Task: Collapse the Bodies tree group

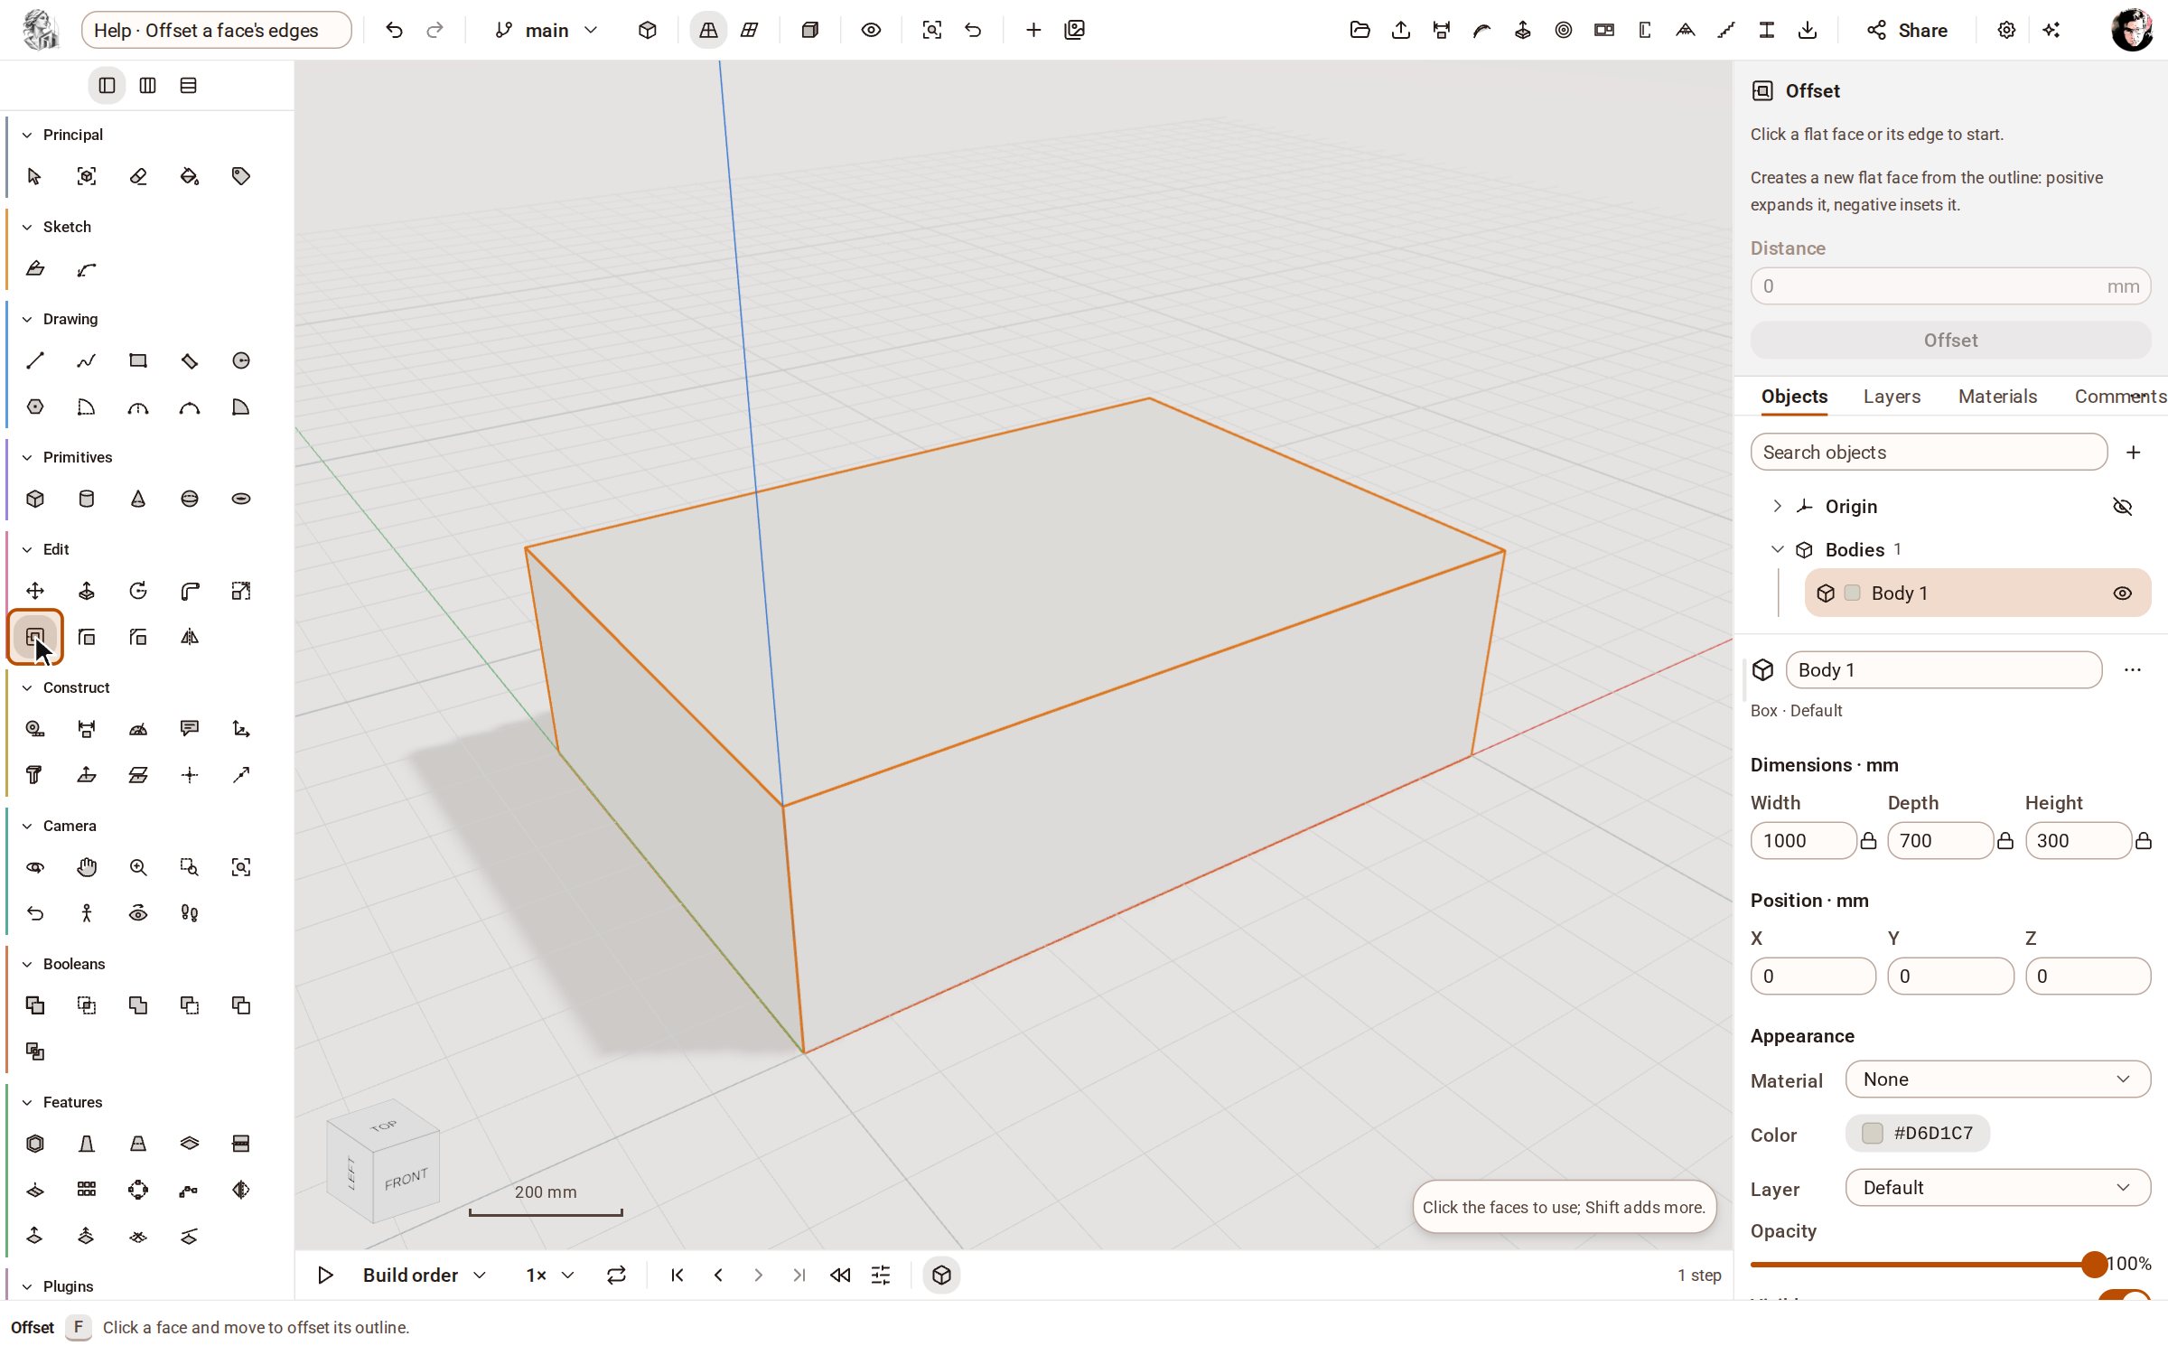Action: (x=1777, y=549)
